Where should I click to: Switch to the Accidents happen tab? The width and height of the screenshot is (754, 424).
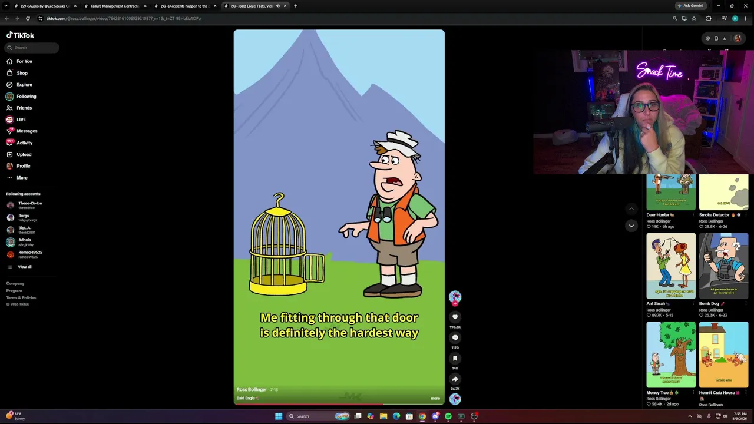(x=184, y=6)
